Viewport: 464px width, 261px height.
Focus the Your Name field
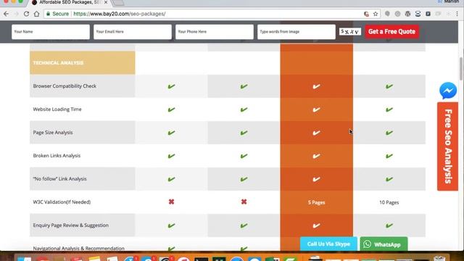coord(51,32)
